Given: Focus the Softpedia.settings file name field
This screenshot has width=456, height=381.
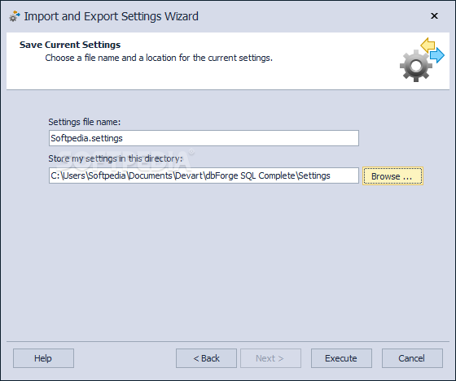Looking at the screenshot, I should tap(204, 138).
